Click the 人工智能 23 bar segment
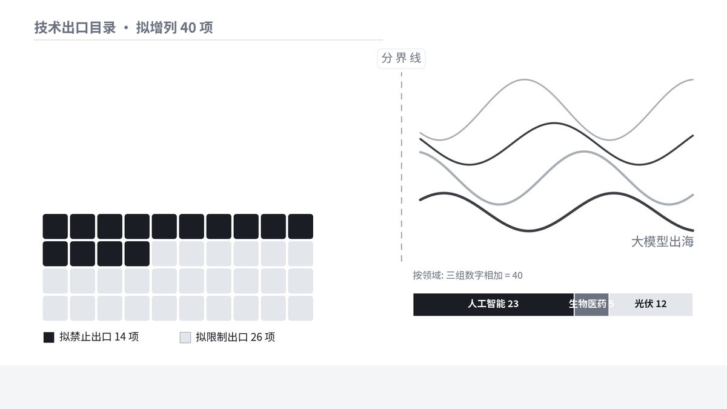Viewport: 727px width, 409px height. click(493, 304)
